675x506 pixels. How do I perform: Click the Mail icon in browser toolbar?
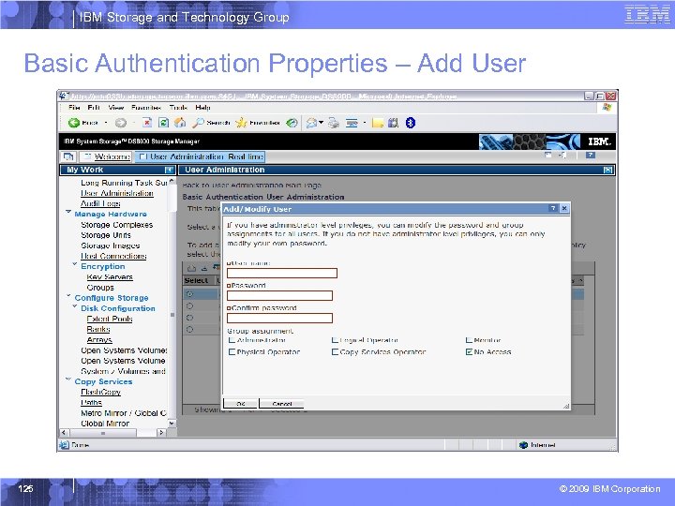click(x=311, y=124)
